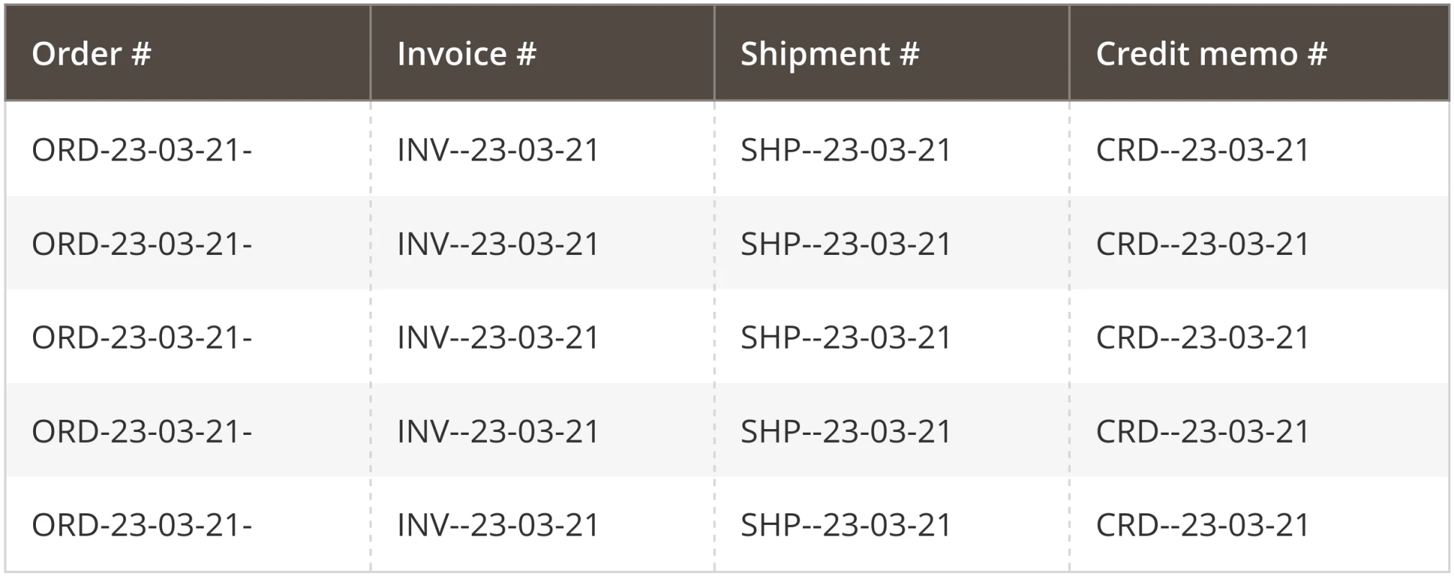Screen dimensions: 1454x576
Task: Click the first row's SHP--23-03-21 shipment cell
Action: coord(892,149)
